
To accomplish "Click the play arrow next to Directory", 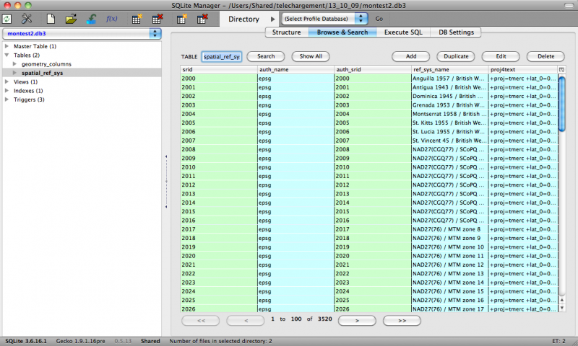I will pos(273,19).
